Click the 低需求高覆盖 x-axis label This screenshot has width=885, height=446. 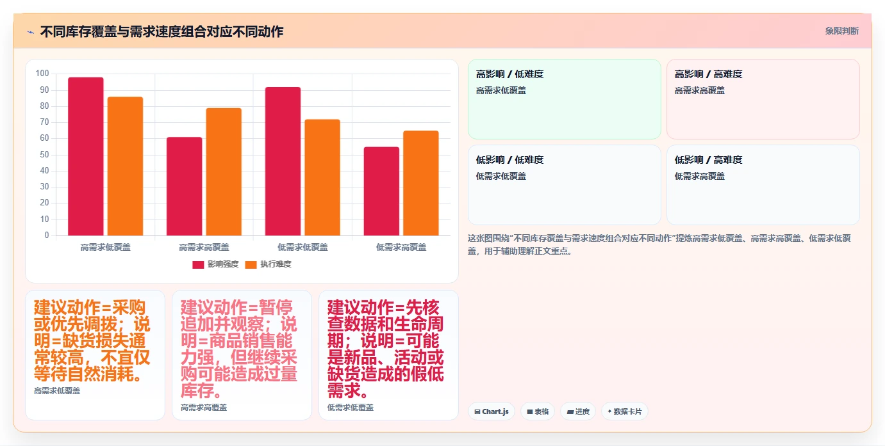(401, 247)
